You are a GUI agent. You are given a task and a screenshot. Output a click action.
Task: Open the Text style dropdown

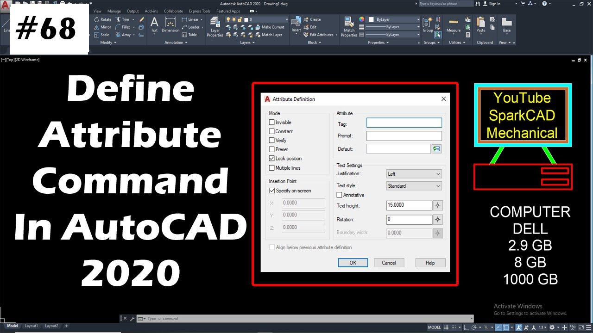(x=414, y=186)
